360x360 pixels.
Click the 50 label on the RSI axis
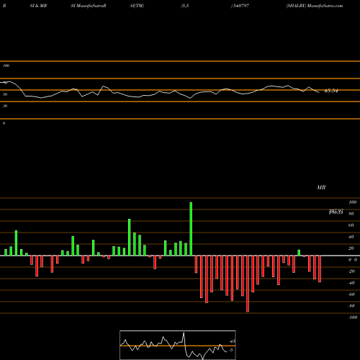point(5,94)
